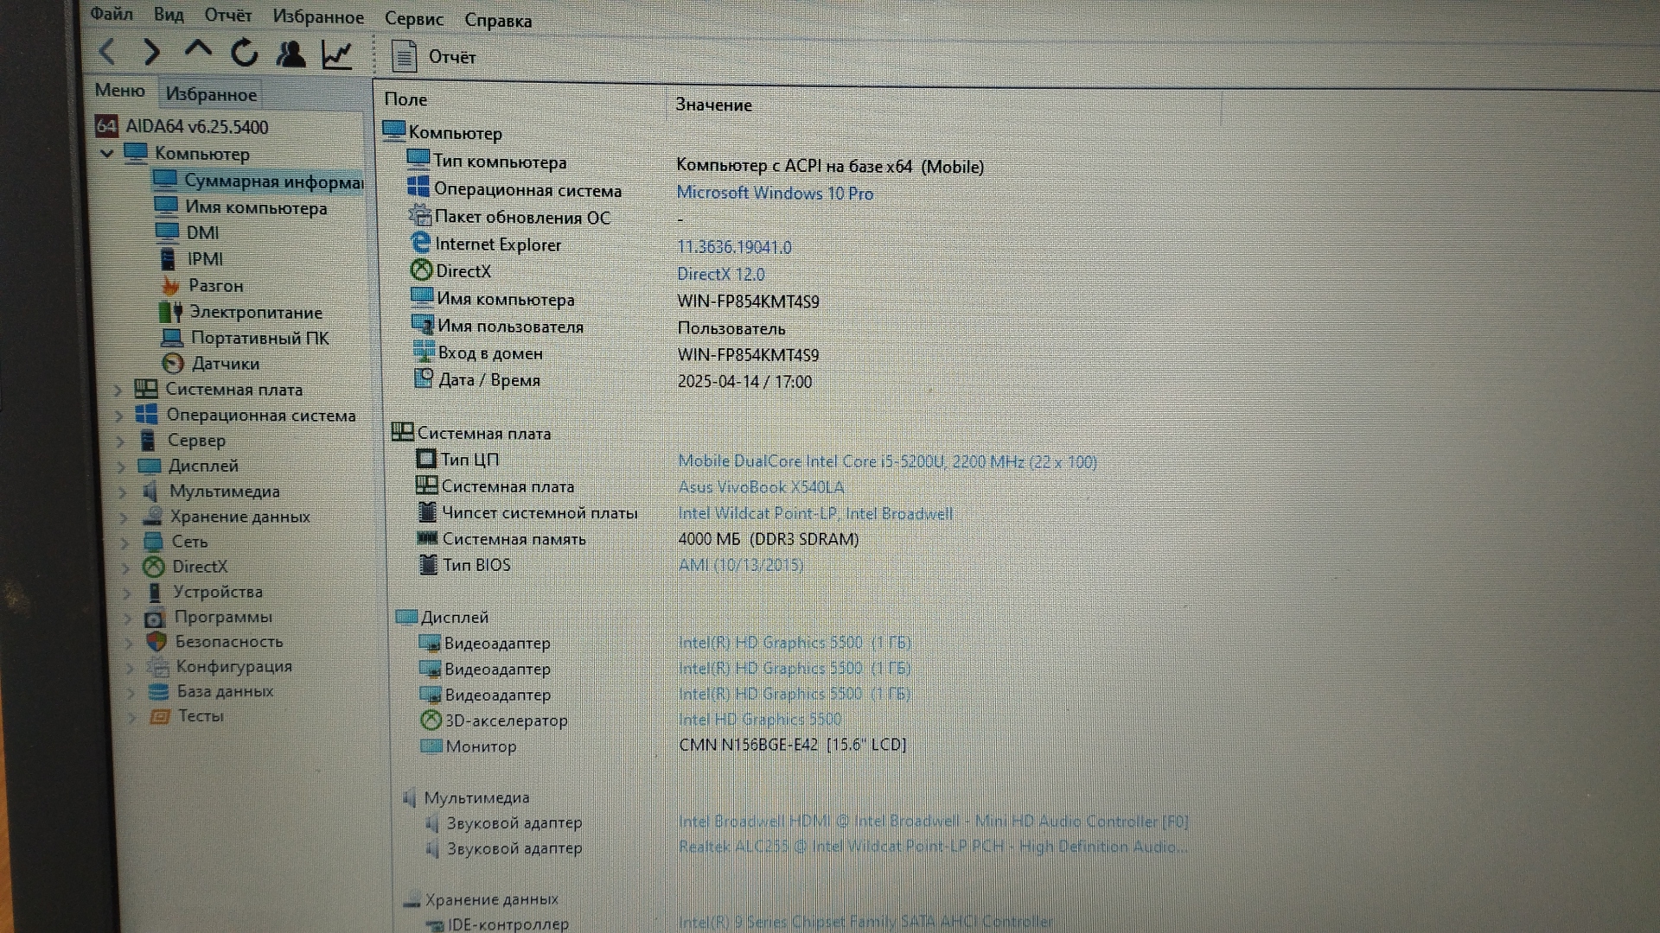Screen dimensions: 1660x933
Task: Click the Refresh icon in toolbar
Action: click(245, 54)
